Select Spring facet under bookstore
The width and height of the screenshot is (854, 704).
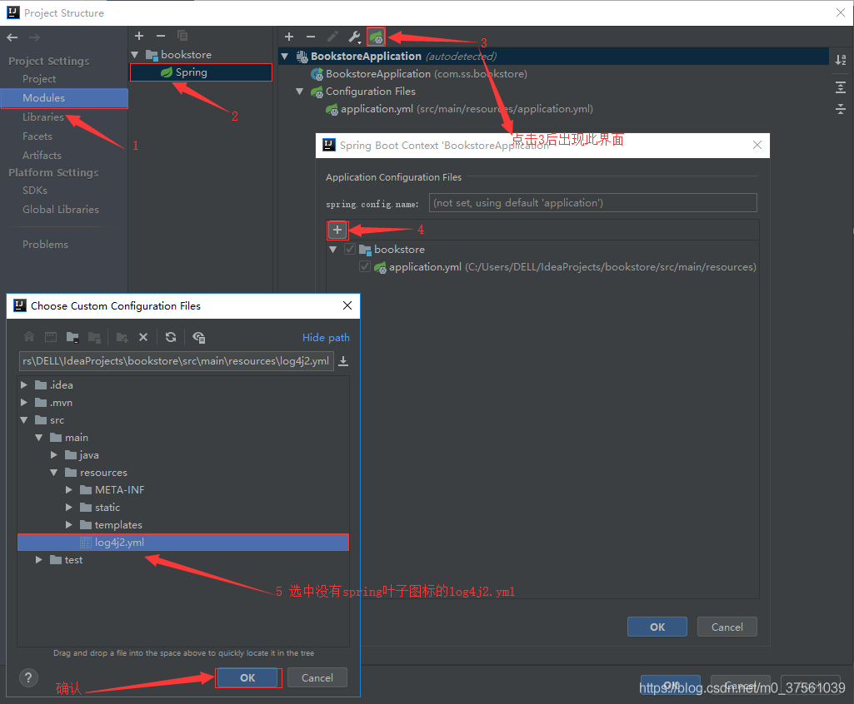click(201, 72)
